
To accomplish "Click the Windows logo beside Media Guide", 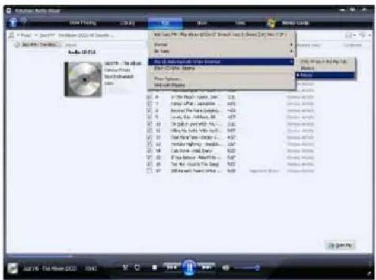I will [272, 23].
